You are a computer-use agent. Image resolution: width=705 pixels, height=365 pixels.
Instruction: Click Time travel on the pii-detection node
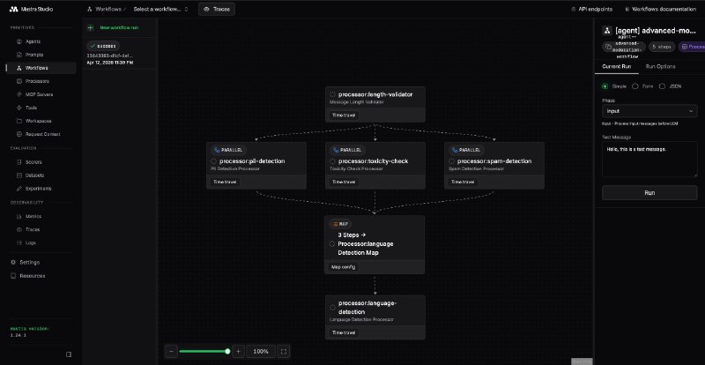225,182
